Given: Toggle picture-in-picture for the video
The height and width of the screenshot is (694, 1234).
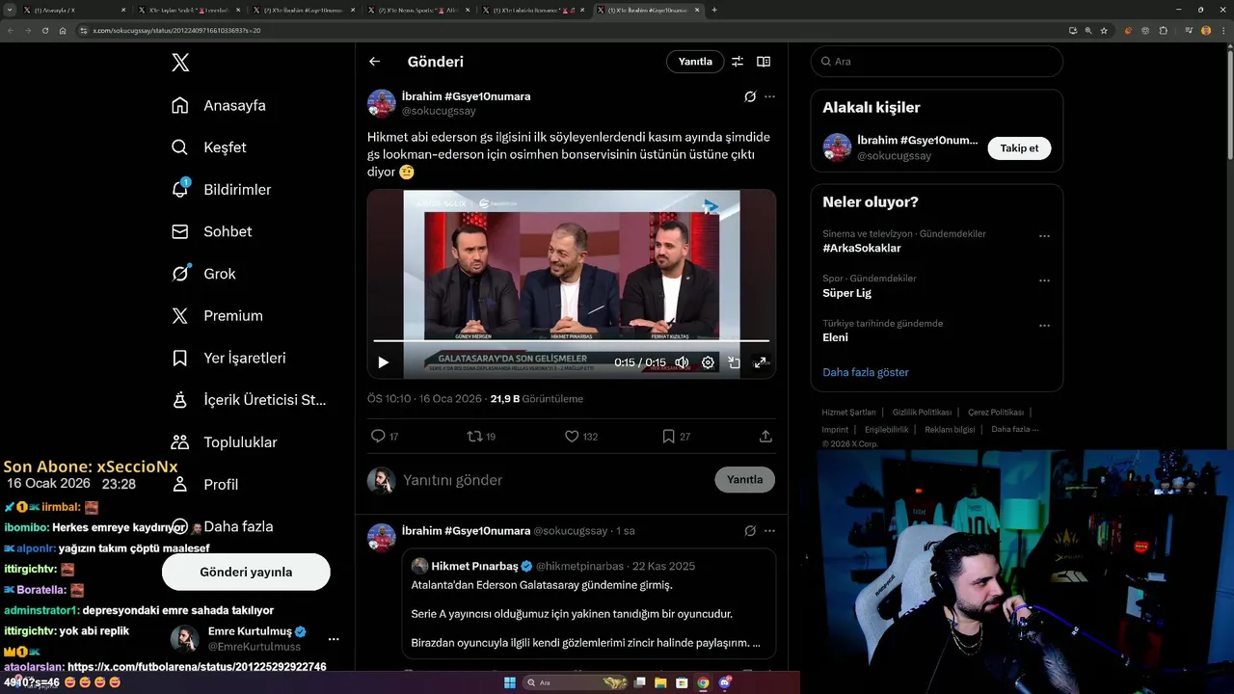Looking at the screenshot, I should click(x=734, y=362).
